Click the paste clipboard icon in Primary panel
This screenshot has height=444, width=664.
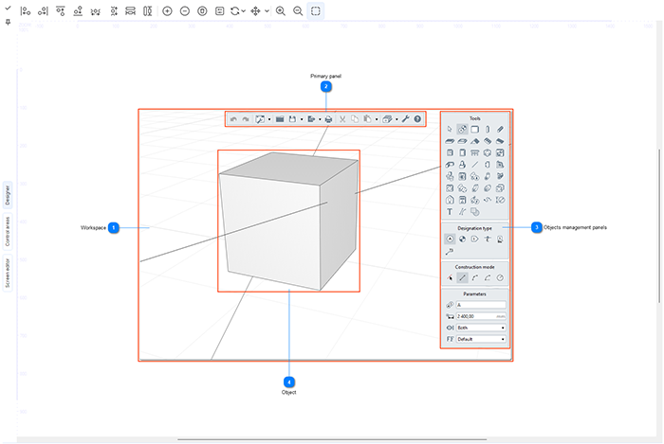click(x=367, y=119)
